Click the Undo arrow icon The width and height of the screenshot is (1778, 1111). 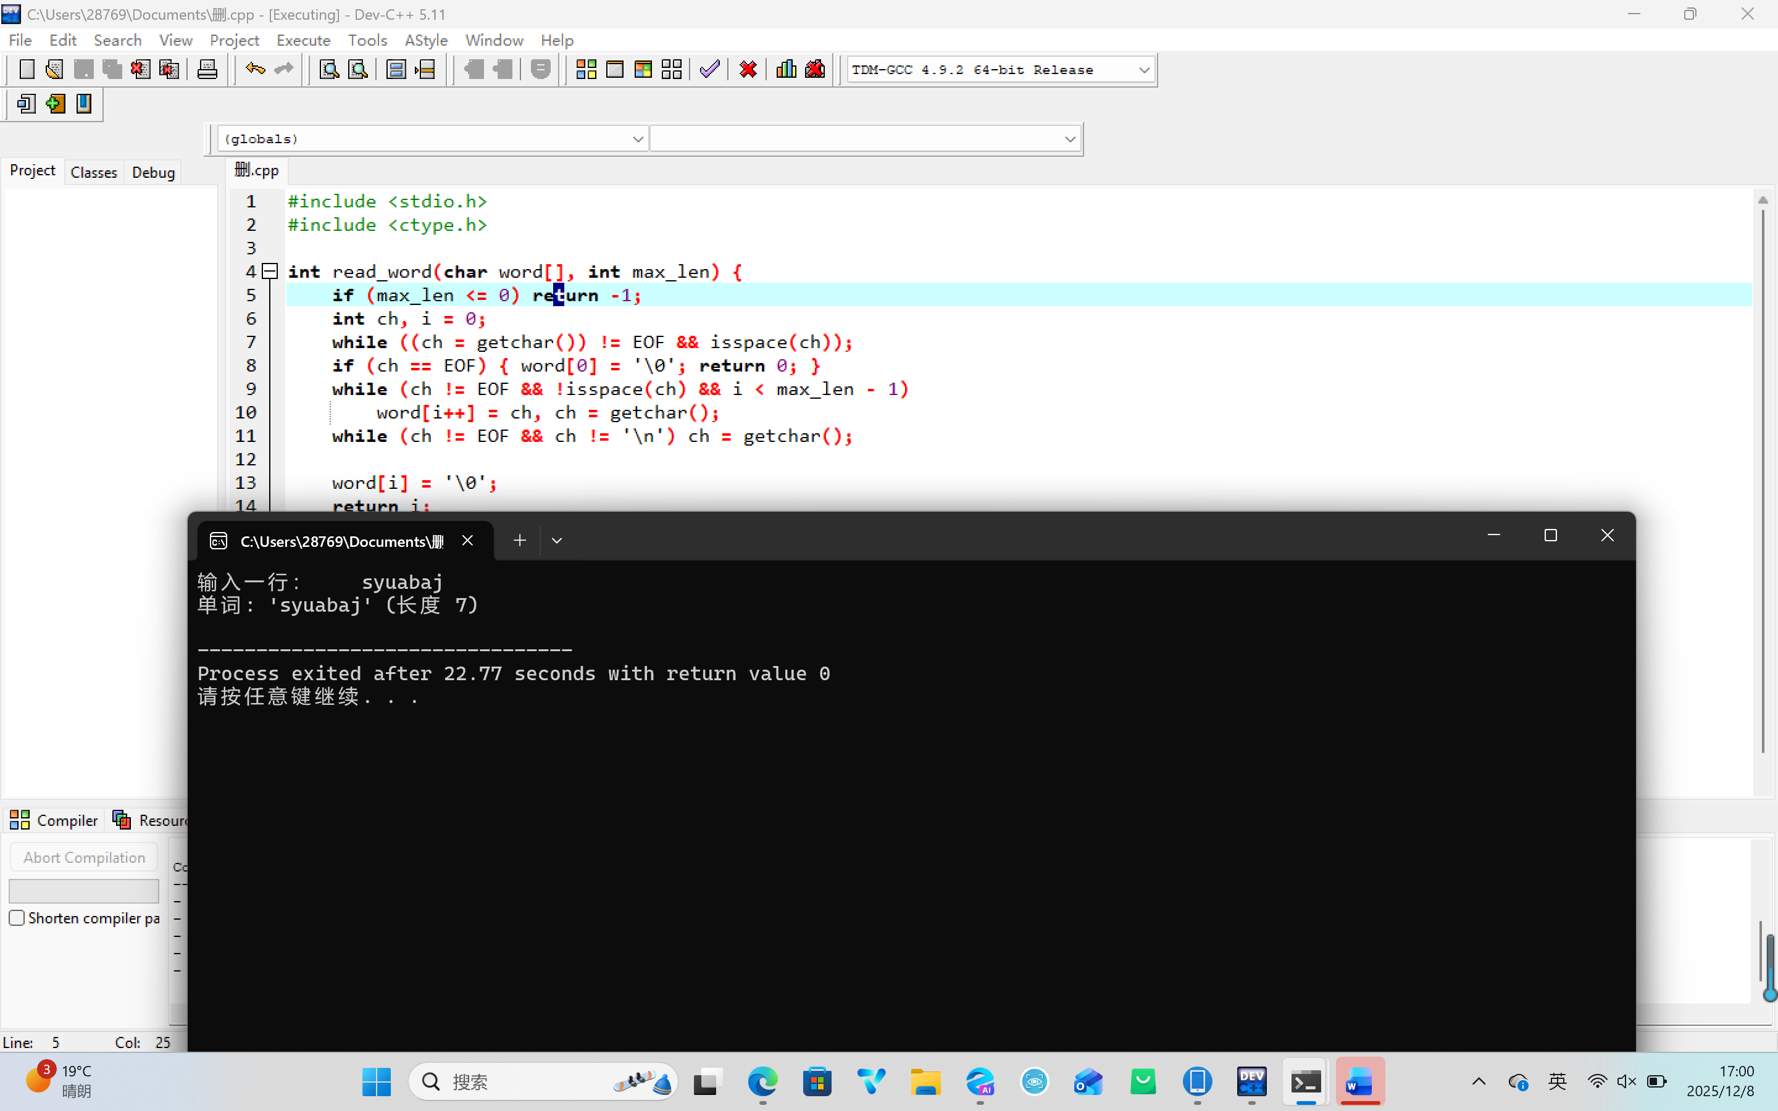(x=255, y=70)
